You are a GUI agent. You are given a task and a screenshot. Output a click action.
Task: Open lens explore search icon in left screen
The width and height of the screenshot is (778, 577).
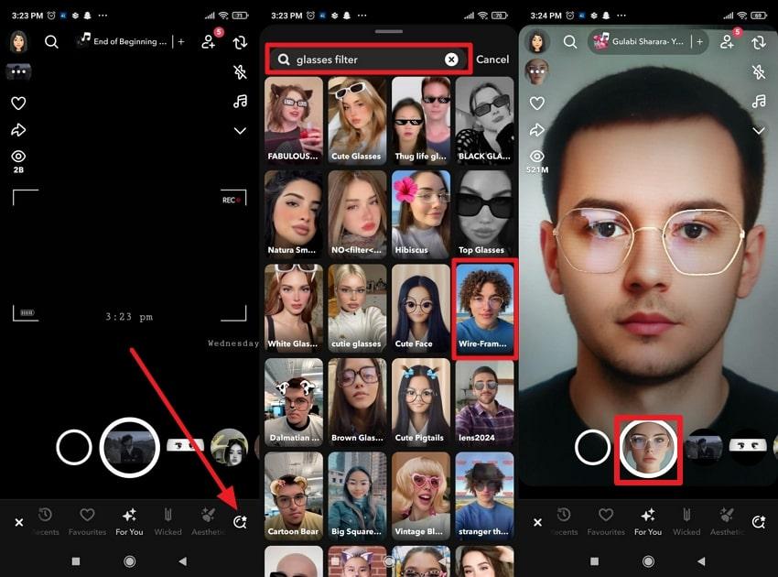(240, 522)
